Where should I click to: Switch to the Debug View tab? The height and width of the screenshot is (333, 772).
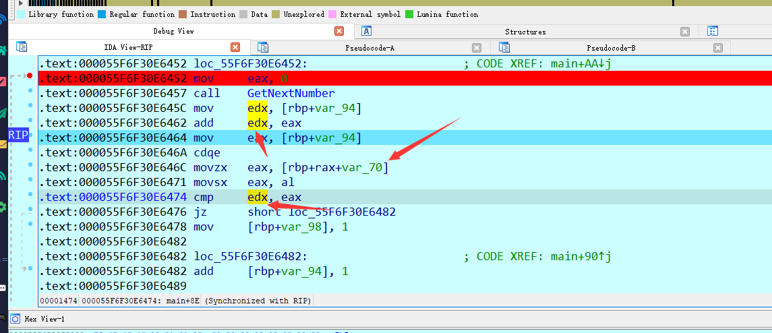click(173, 31)
